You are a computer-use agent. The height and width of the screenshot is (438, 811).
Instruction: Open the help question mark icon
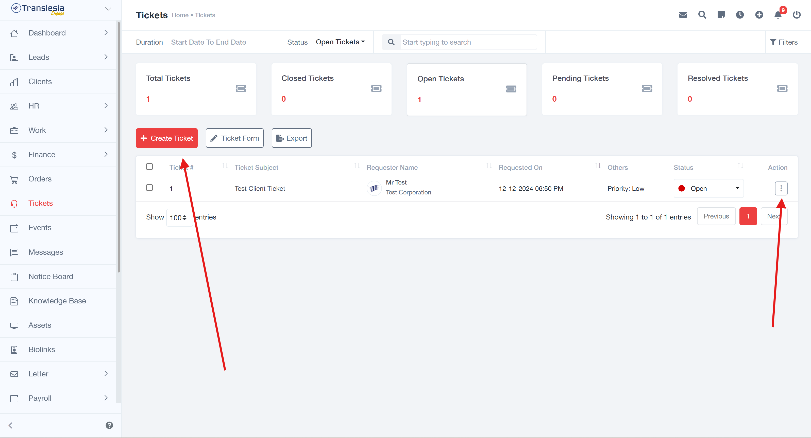[109, 425]
